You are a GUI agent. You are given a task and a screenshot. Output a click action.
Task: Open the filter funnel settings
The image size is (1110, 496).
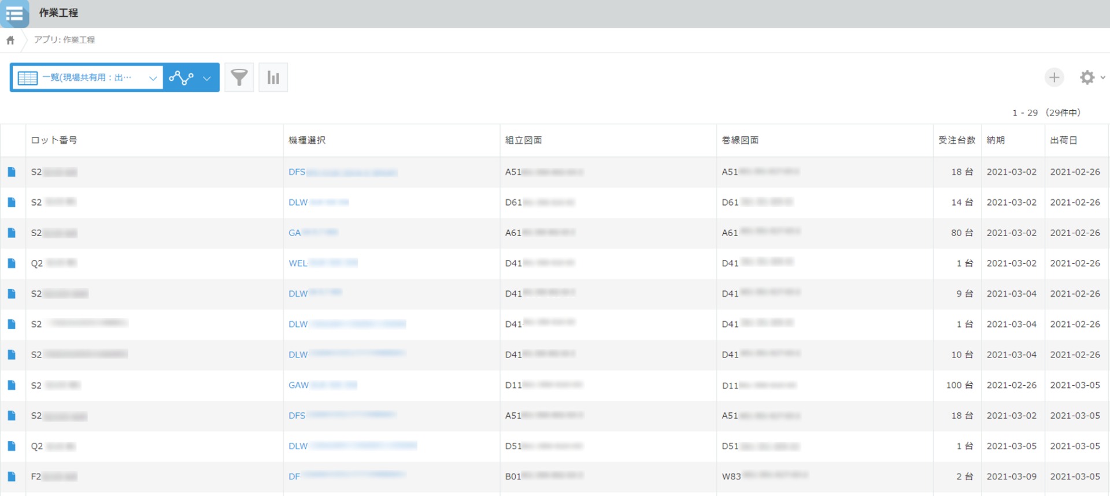coord(239,77)
